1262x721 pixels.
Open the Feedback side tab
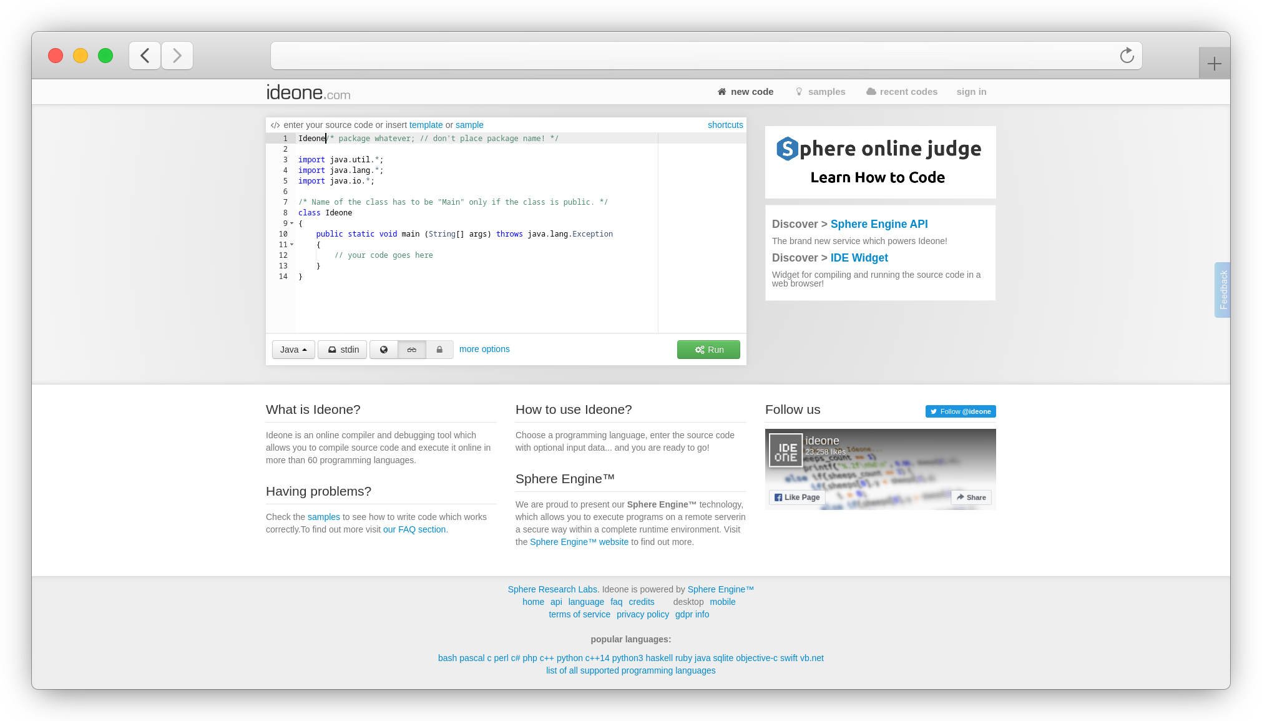[1222, 290]
